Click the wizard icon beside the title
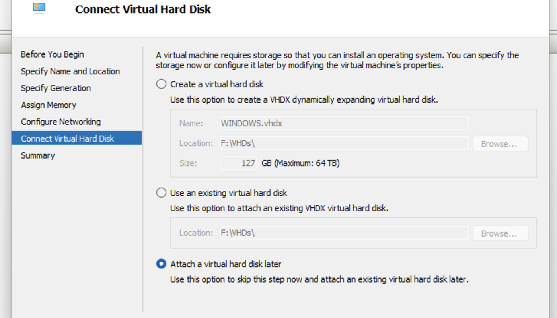 pyautogui.click(x=39, y=8)
